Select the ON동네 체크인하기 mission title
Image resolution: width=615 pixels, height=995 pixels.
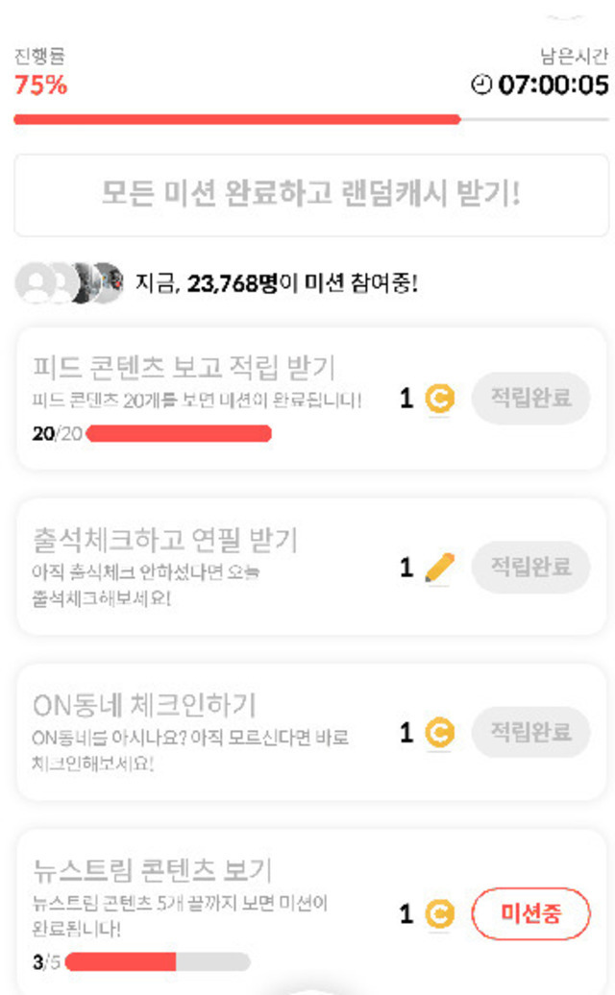tap(144, 706)
